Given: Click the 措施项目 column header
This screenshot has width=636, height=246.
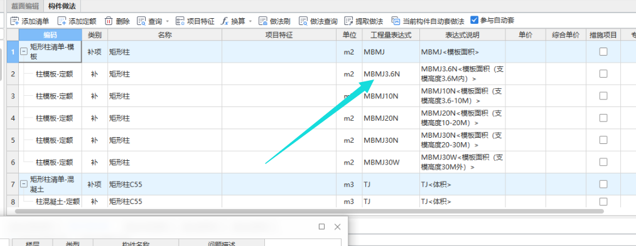Looking at the screenshot, I should (x=603, y=35).
